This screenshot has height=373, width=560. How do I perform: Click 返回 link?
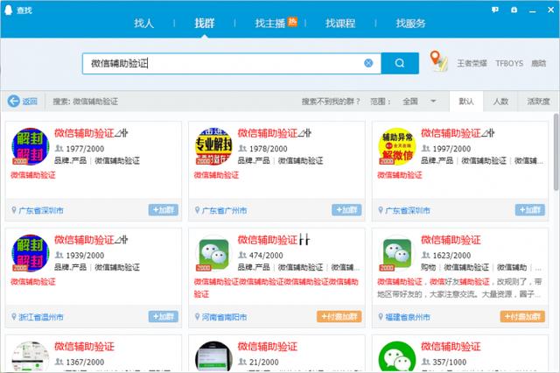pyautogui.click(x=30, y=102)
